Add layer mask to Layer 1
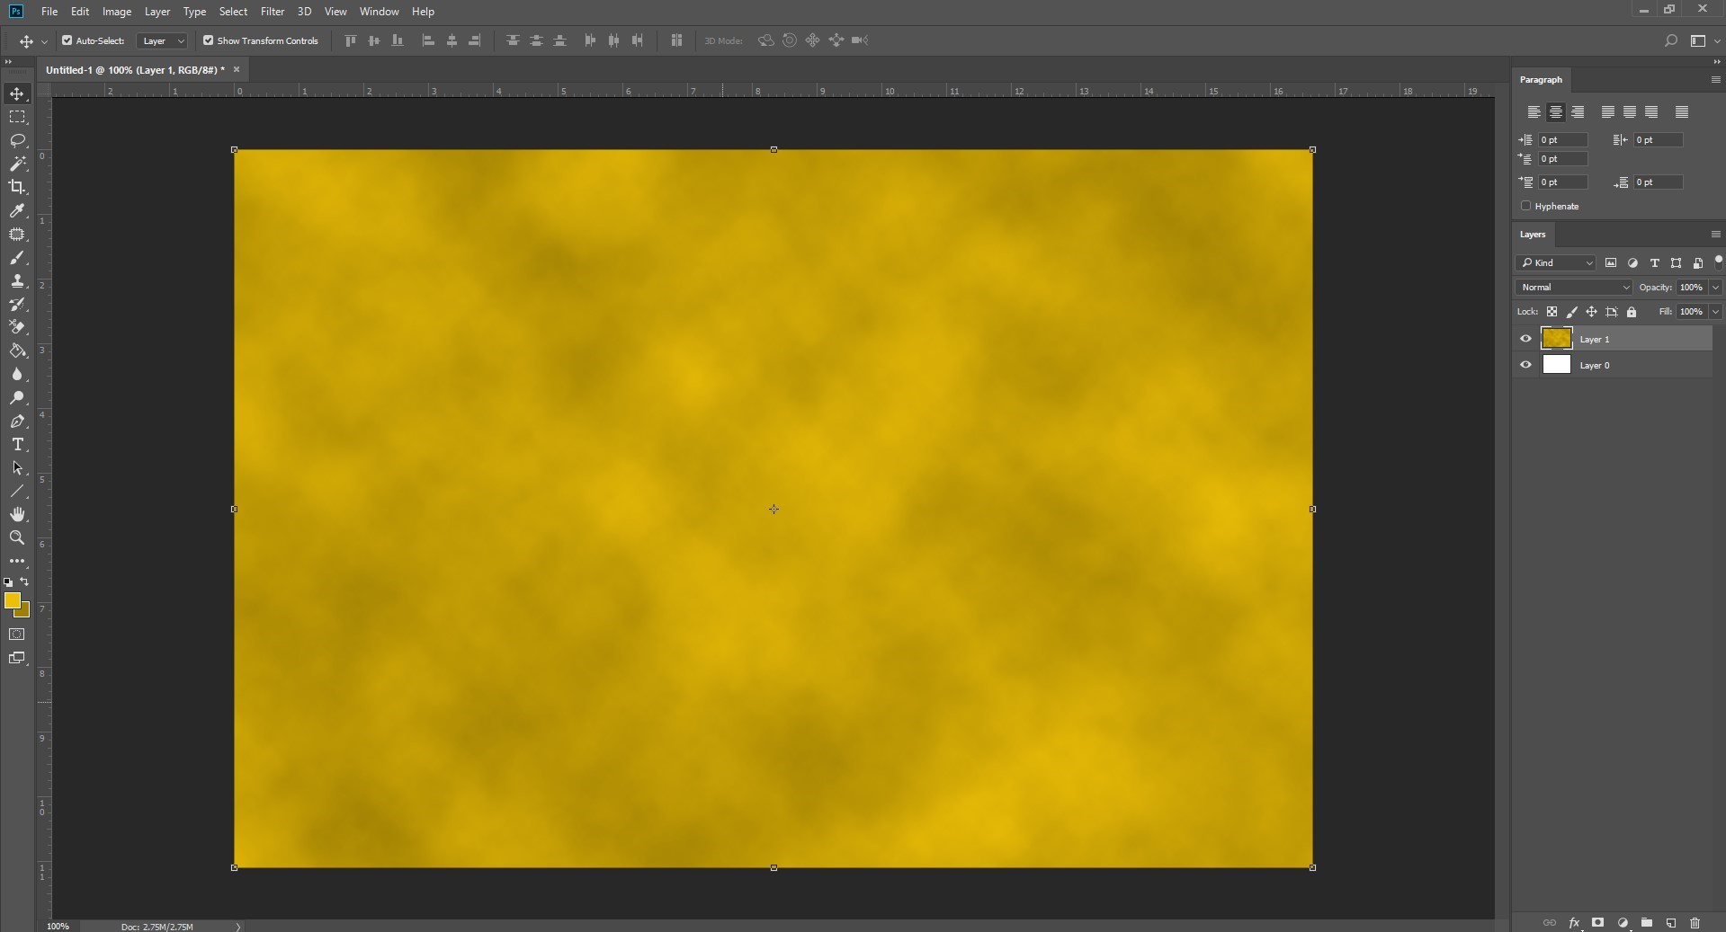 tap(1598, 923)
